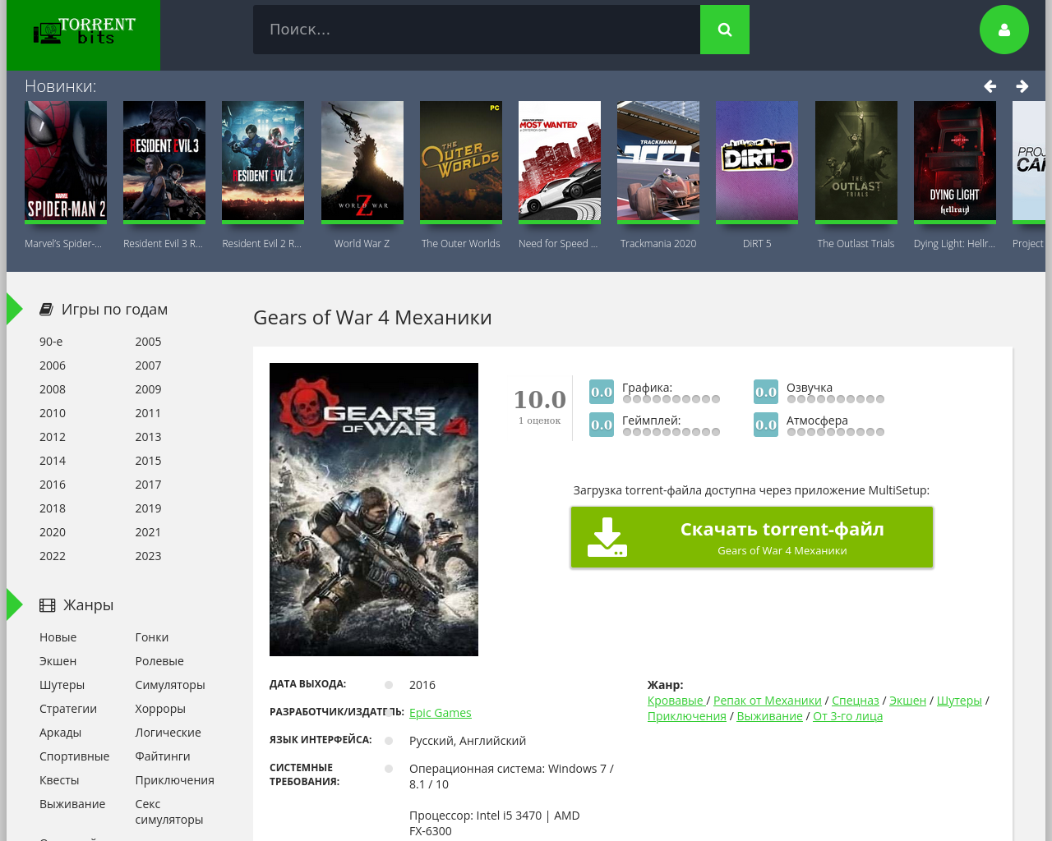This screenshot has width=1052, height=841.
Task: Open Dying Light Hellraid cover thumbnail
Action: click(955, 162)
